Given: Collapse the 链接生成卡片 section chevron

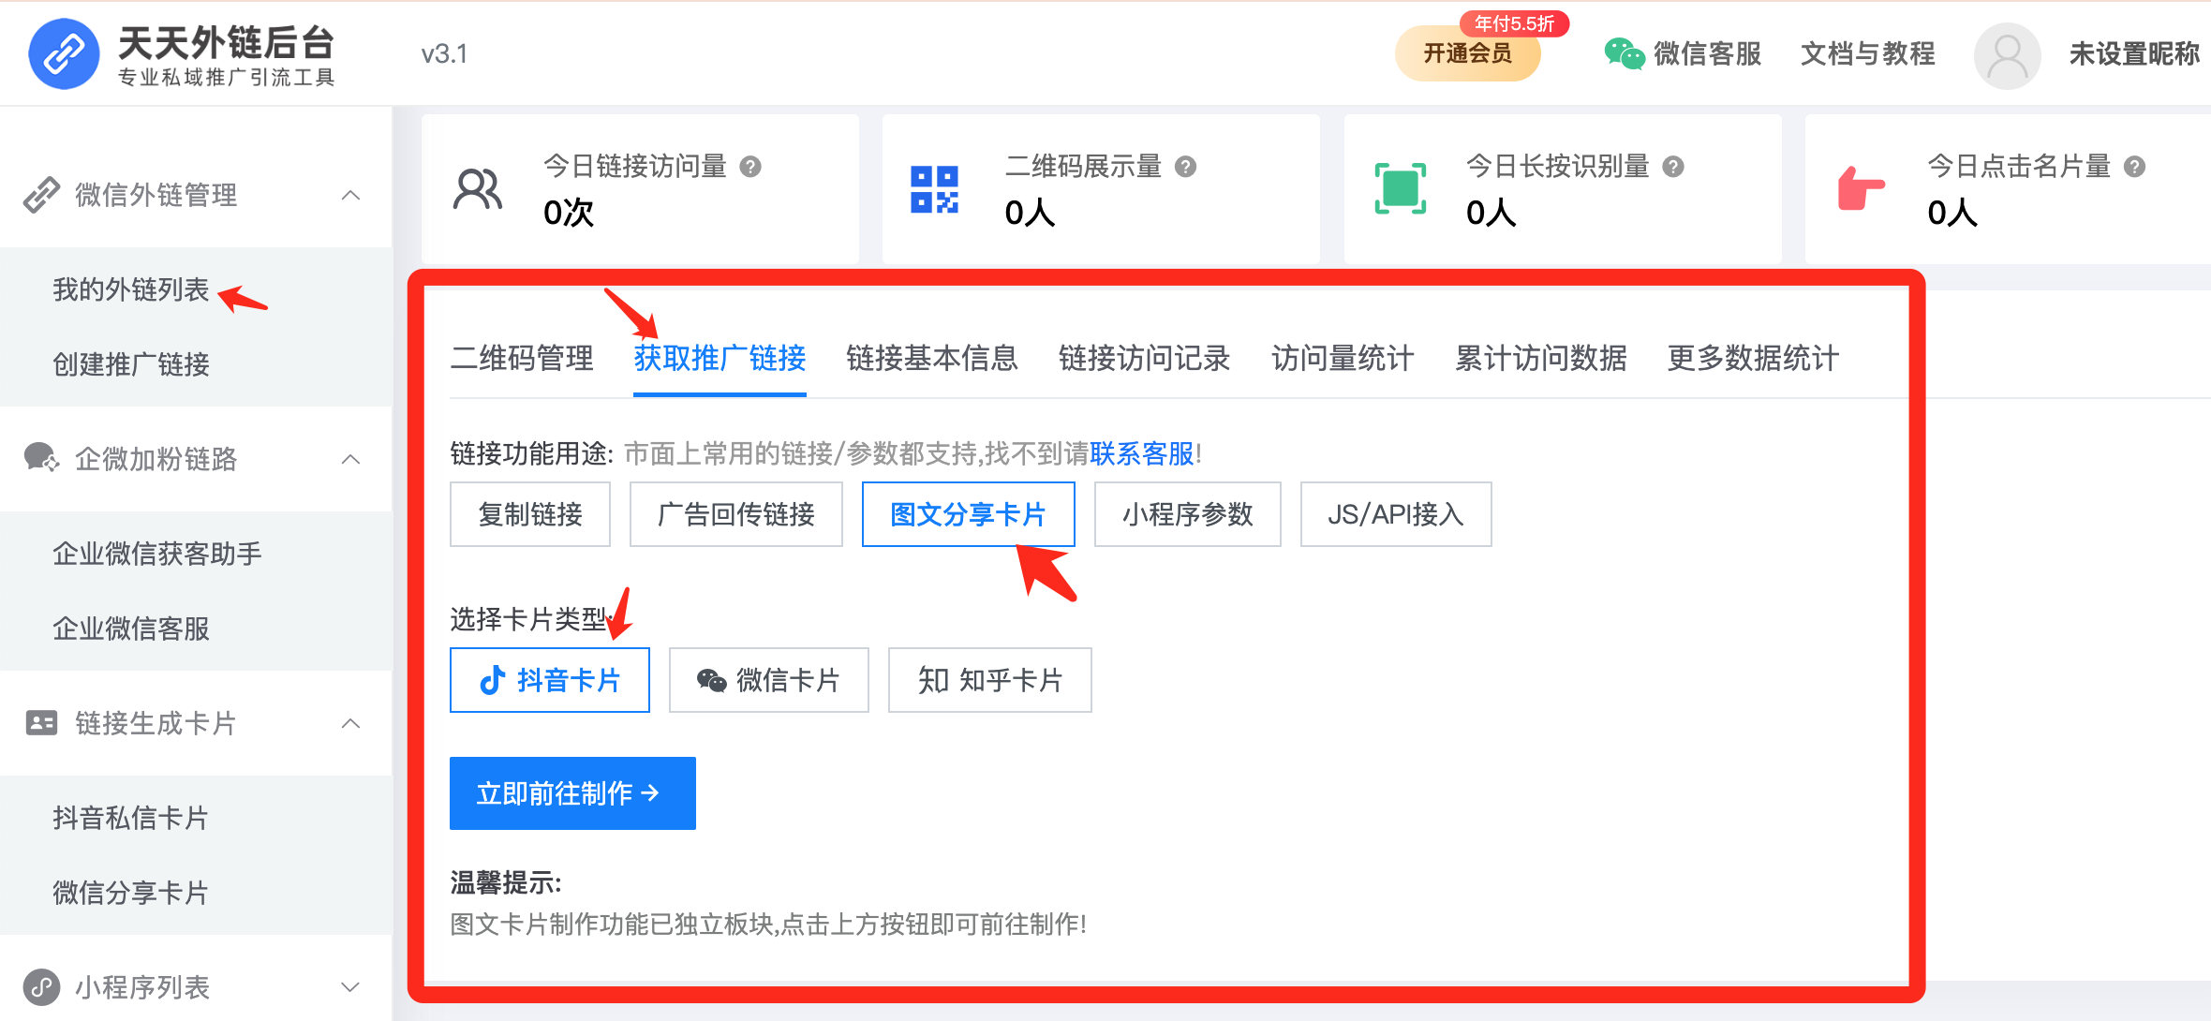Looking at the screenshot, I should 351,723.
